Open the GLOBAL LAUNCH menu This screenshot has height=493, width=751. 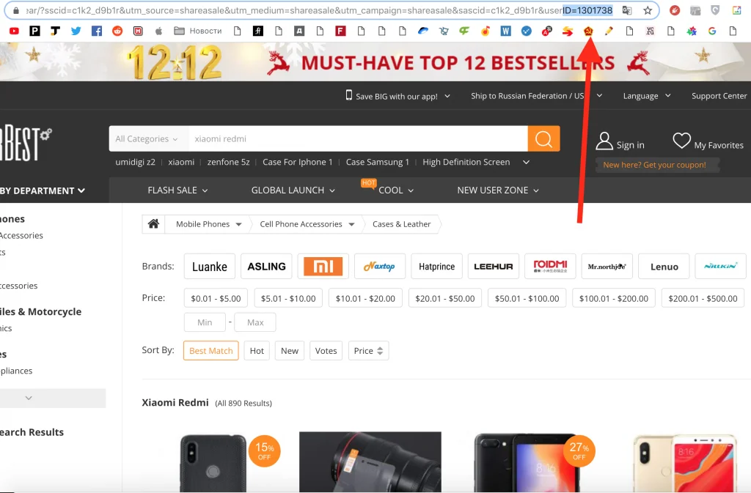[x=293, y=190]
